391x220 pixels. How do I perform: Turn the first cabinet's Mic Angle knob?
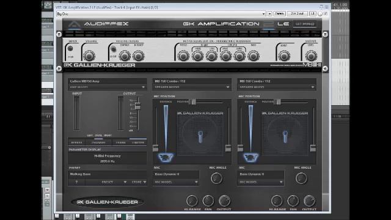216,178
